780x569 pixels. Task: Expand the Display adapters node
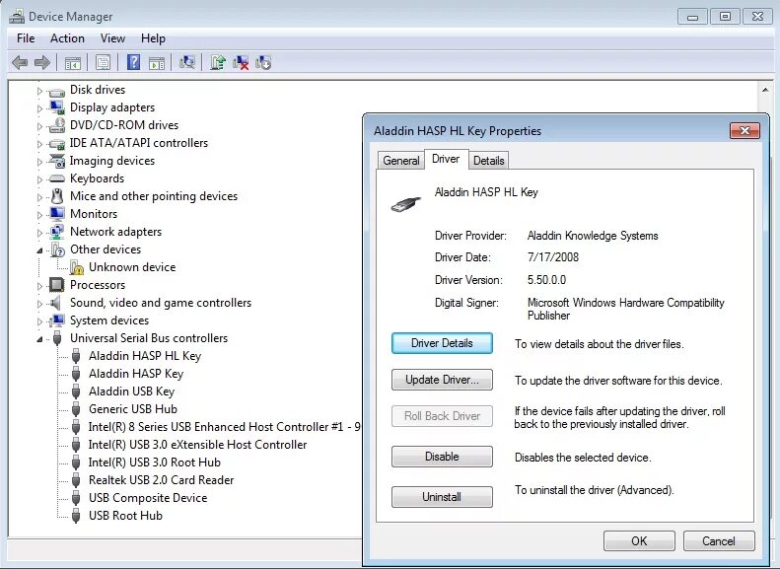pyautogui.click(x=39, y=108)
